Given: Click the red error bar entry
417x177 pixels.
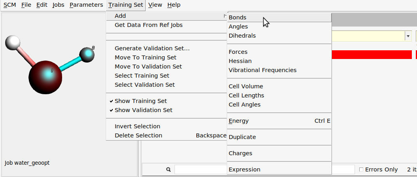Looking at the screenshot, I should pyautogui.click(x=372, y=55).
